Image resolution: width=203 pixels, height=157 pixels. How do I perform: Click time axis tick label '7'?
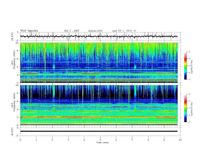(x=132, y=140)
